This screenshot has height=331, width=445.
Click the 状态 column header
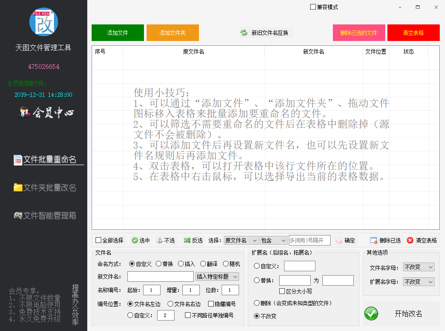tap(408, 51)
